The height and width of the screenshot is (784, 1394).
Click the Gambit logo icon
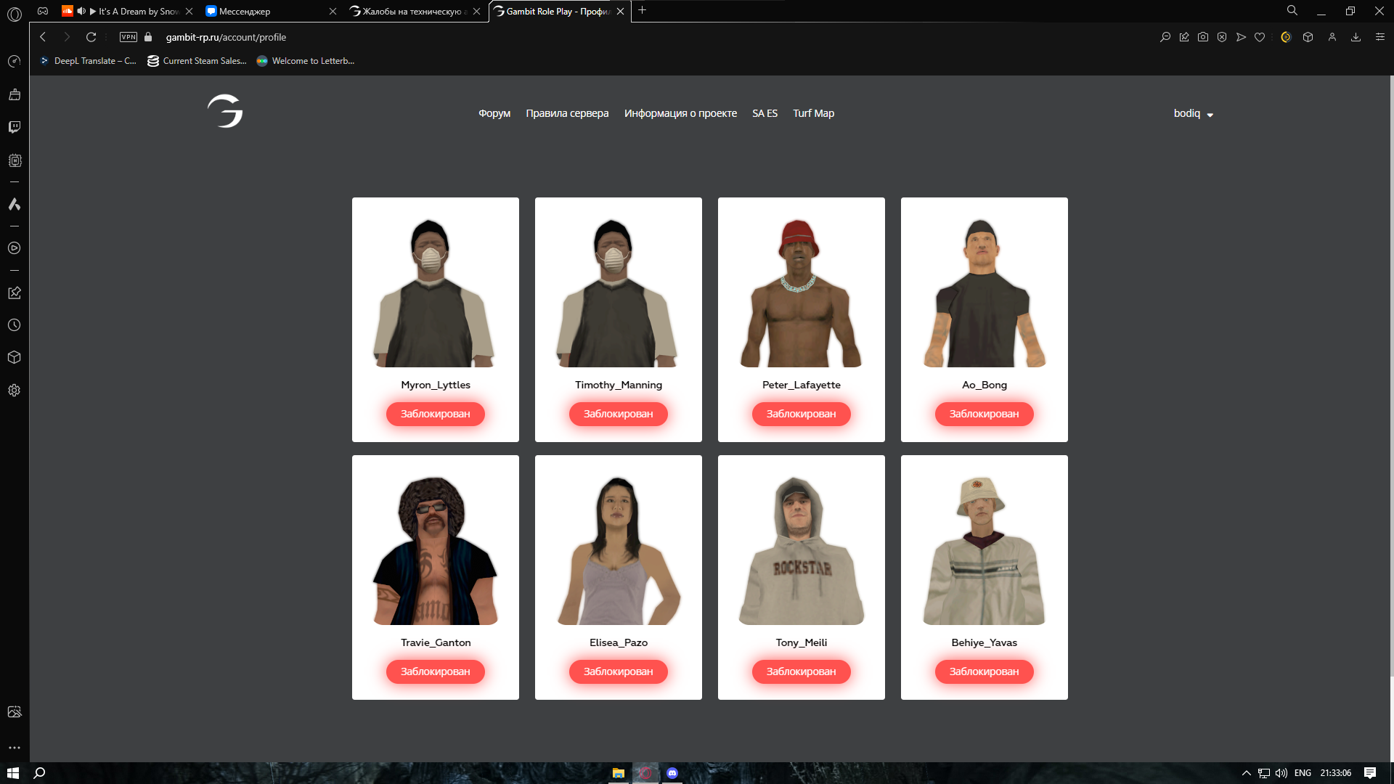(x=225, y=111)
